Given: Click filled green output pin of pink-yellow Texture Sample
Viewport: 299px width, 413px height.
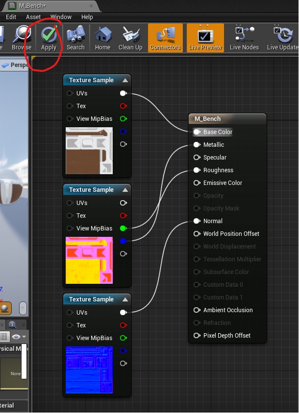Looking at the screenshot, I should click(123, 229).
